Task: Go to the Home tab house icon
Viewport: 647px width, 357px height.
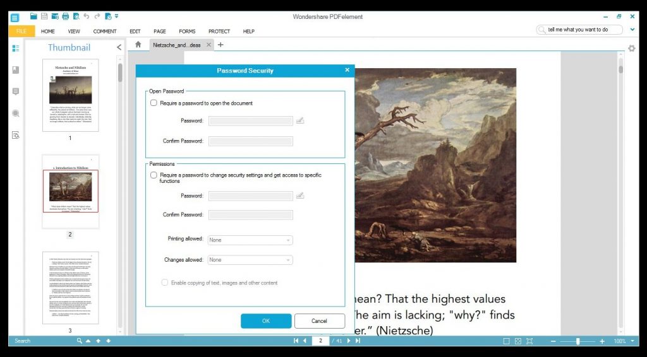Action: pos(138,45)
